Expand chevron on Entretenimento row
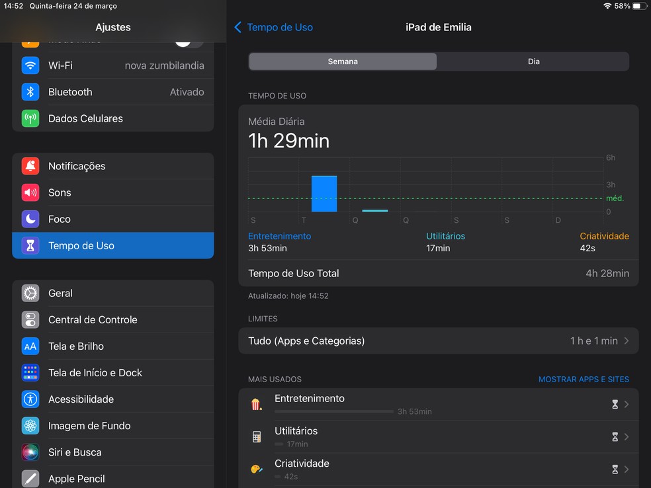The height and width of the screenshot is (488, 651). coord(627,405)
